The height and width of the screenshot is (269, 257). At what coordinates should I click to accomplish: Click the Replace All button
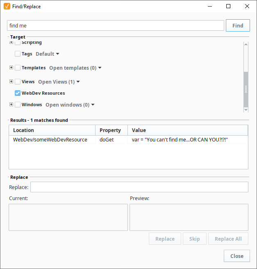[228, 239]
